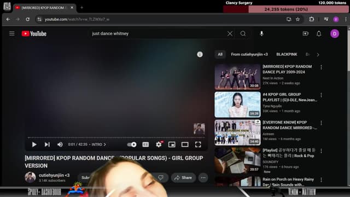
Task: Open player settings gear icon
Action: click(159, 144)
